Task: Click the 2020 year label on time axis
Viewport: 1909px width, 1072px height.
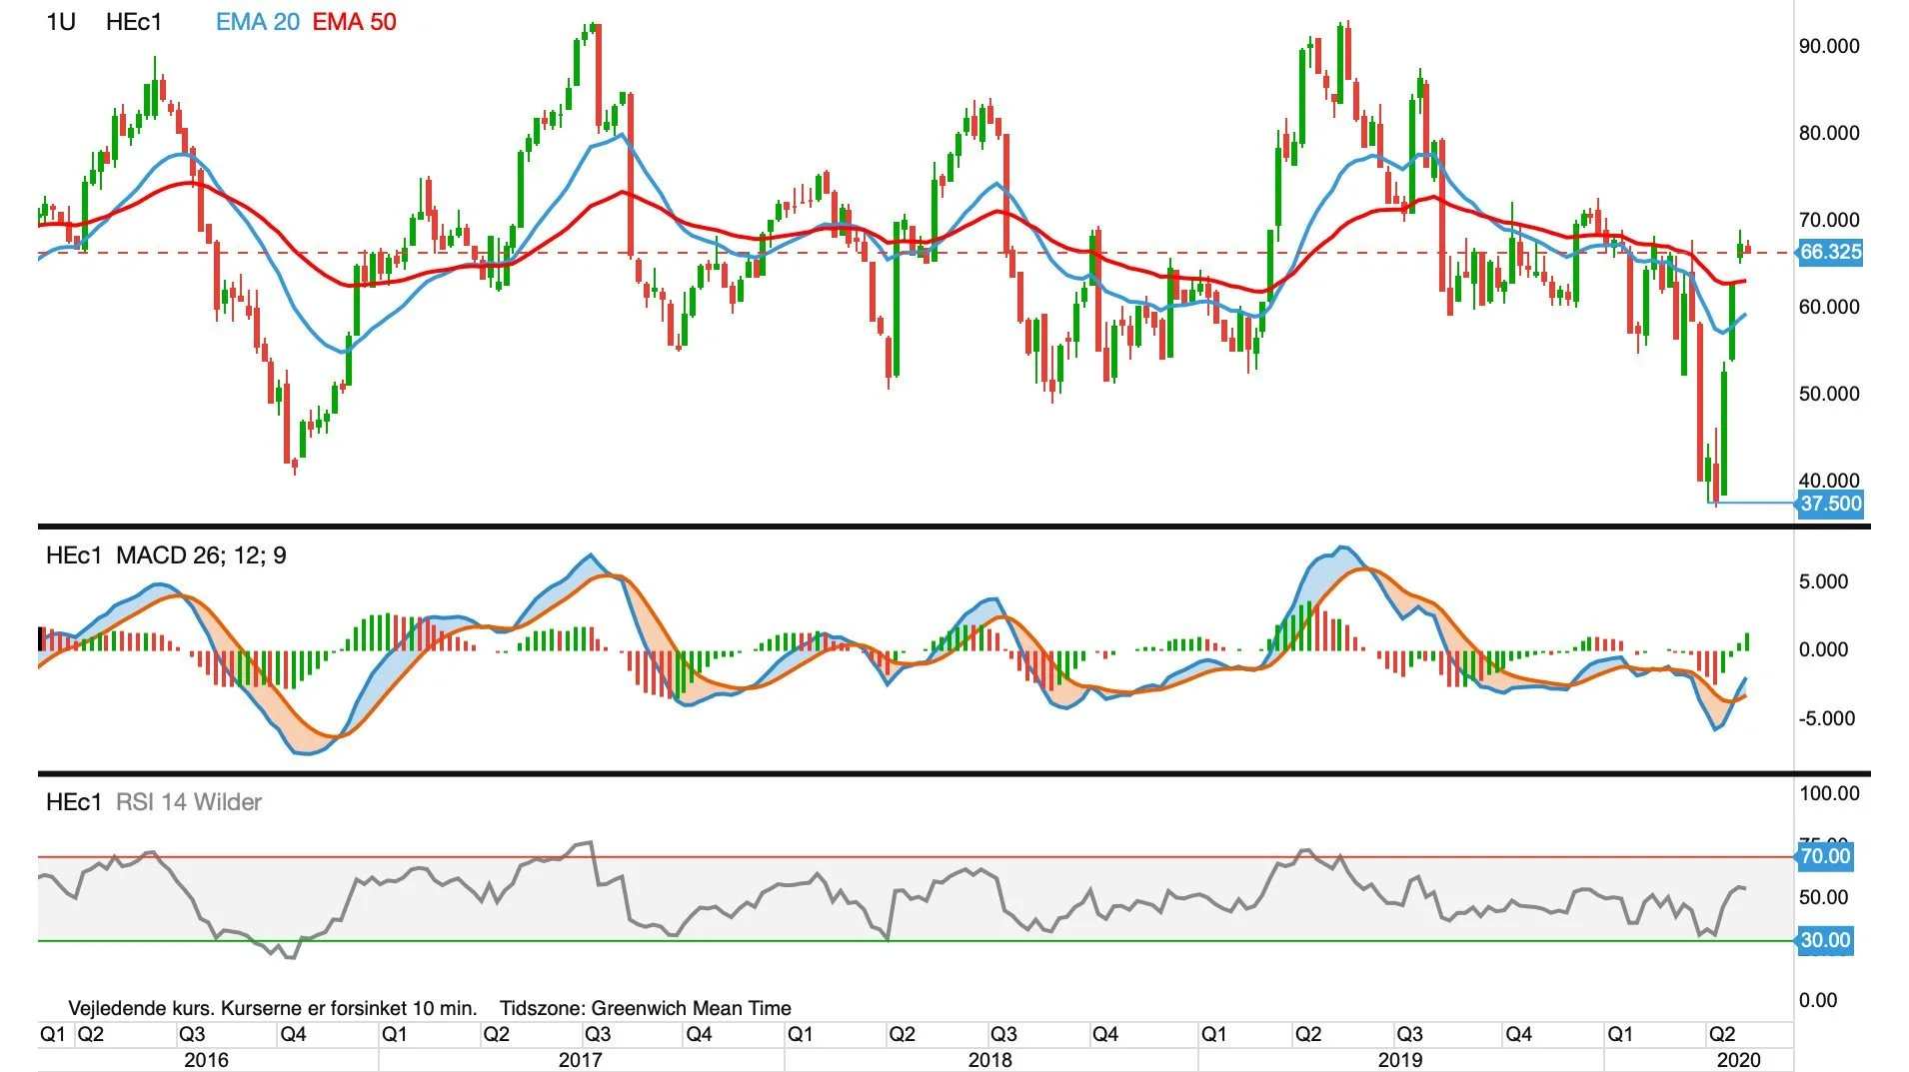Action: (1738, 1060)
